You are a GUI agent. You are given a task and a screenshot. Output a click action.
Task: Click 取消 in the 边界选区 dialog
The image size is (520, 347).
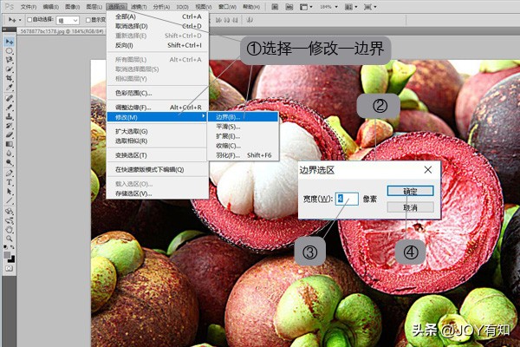tap(410, 207)
